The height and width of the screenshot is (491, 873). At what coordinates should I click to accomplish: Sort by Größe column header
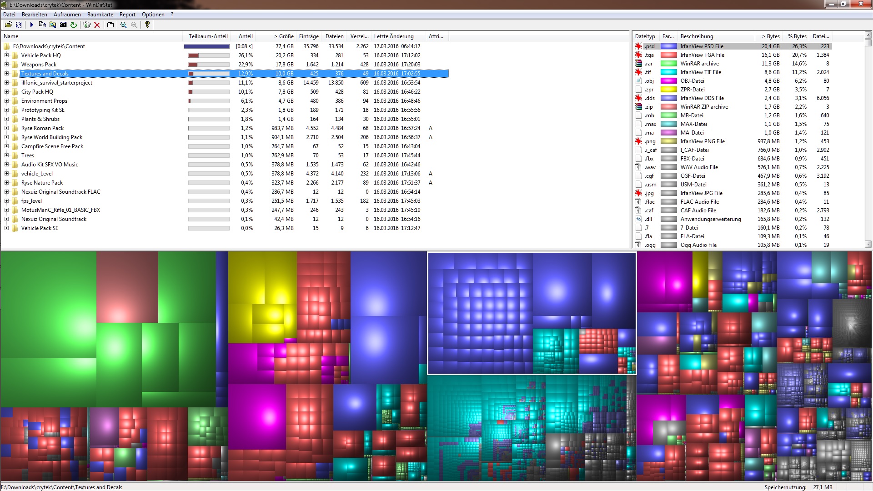284,36
